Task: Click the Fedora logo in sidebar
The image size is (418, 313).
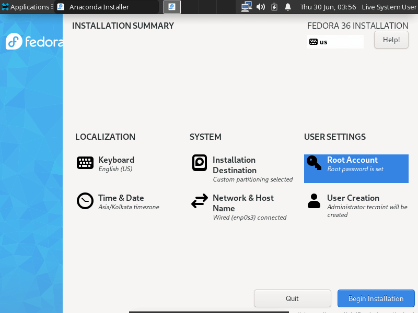Action: coord(34,42)
